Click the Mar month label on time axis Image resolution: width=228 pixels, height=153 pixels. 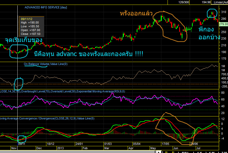pyautogui.click(x=107, y=148)
